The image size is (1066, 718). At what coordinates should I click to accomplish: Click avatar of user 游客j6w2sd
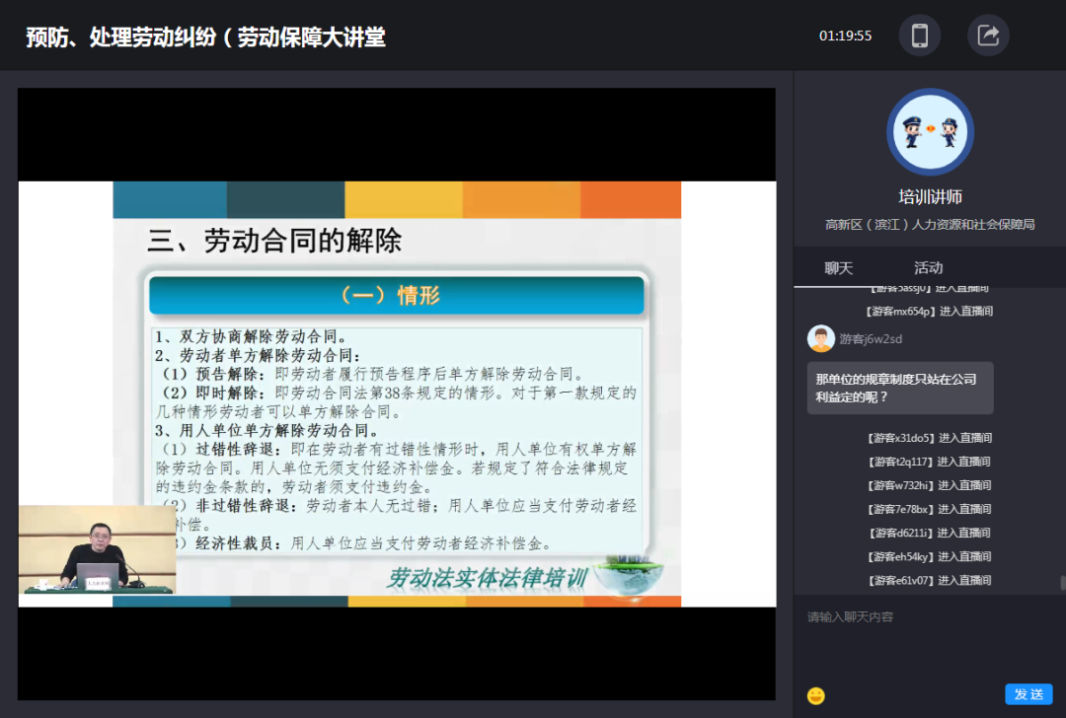[x=821, y=338]
